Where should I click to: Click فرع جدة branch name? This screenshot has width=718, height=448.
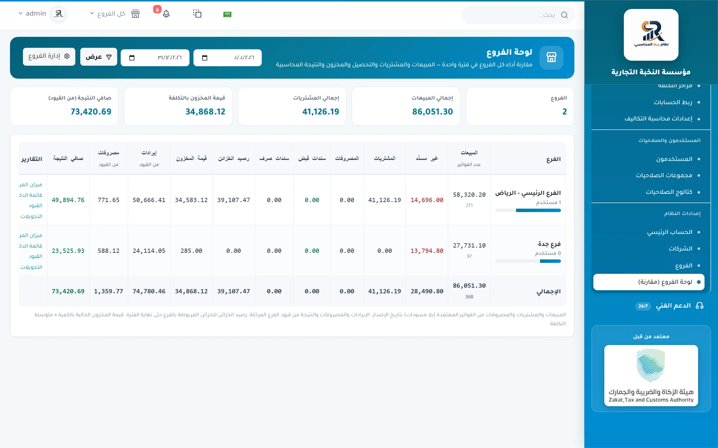[x=549, y=244]
